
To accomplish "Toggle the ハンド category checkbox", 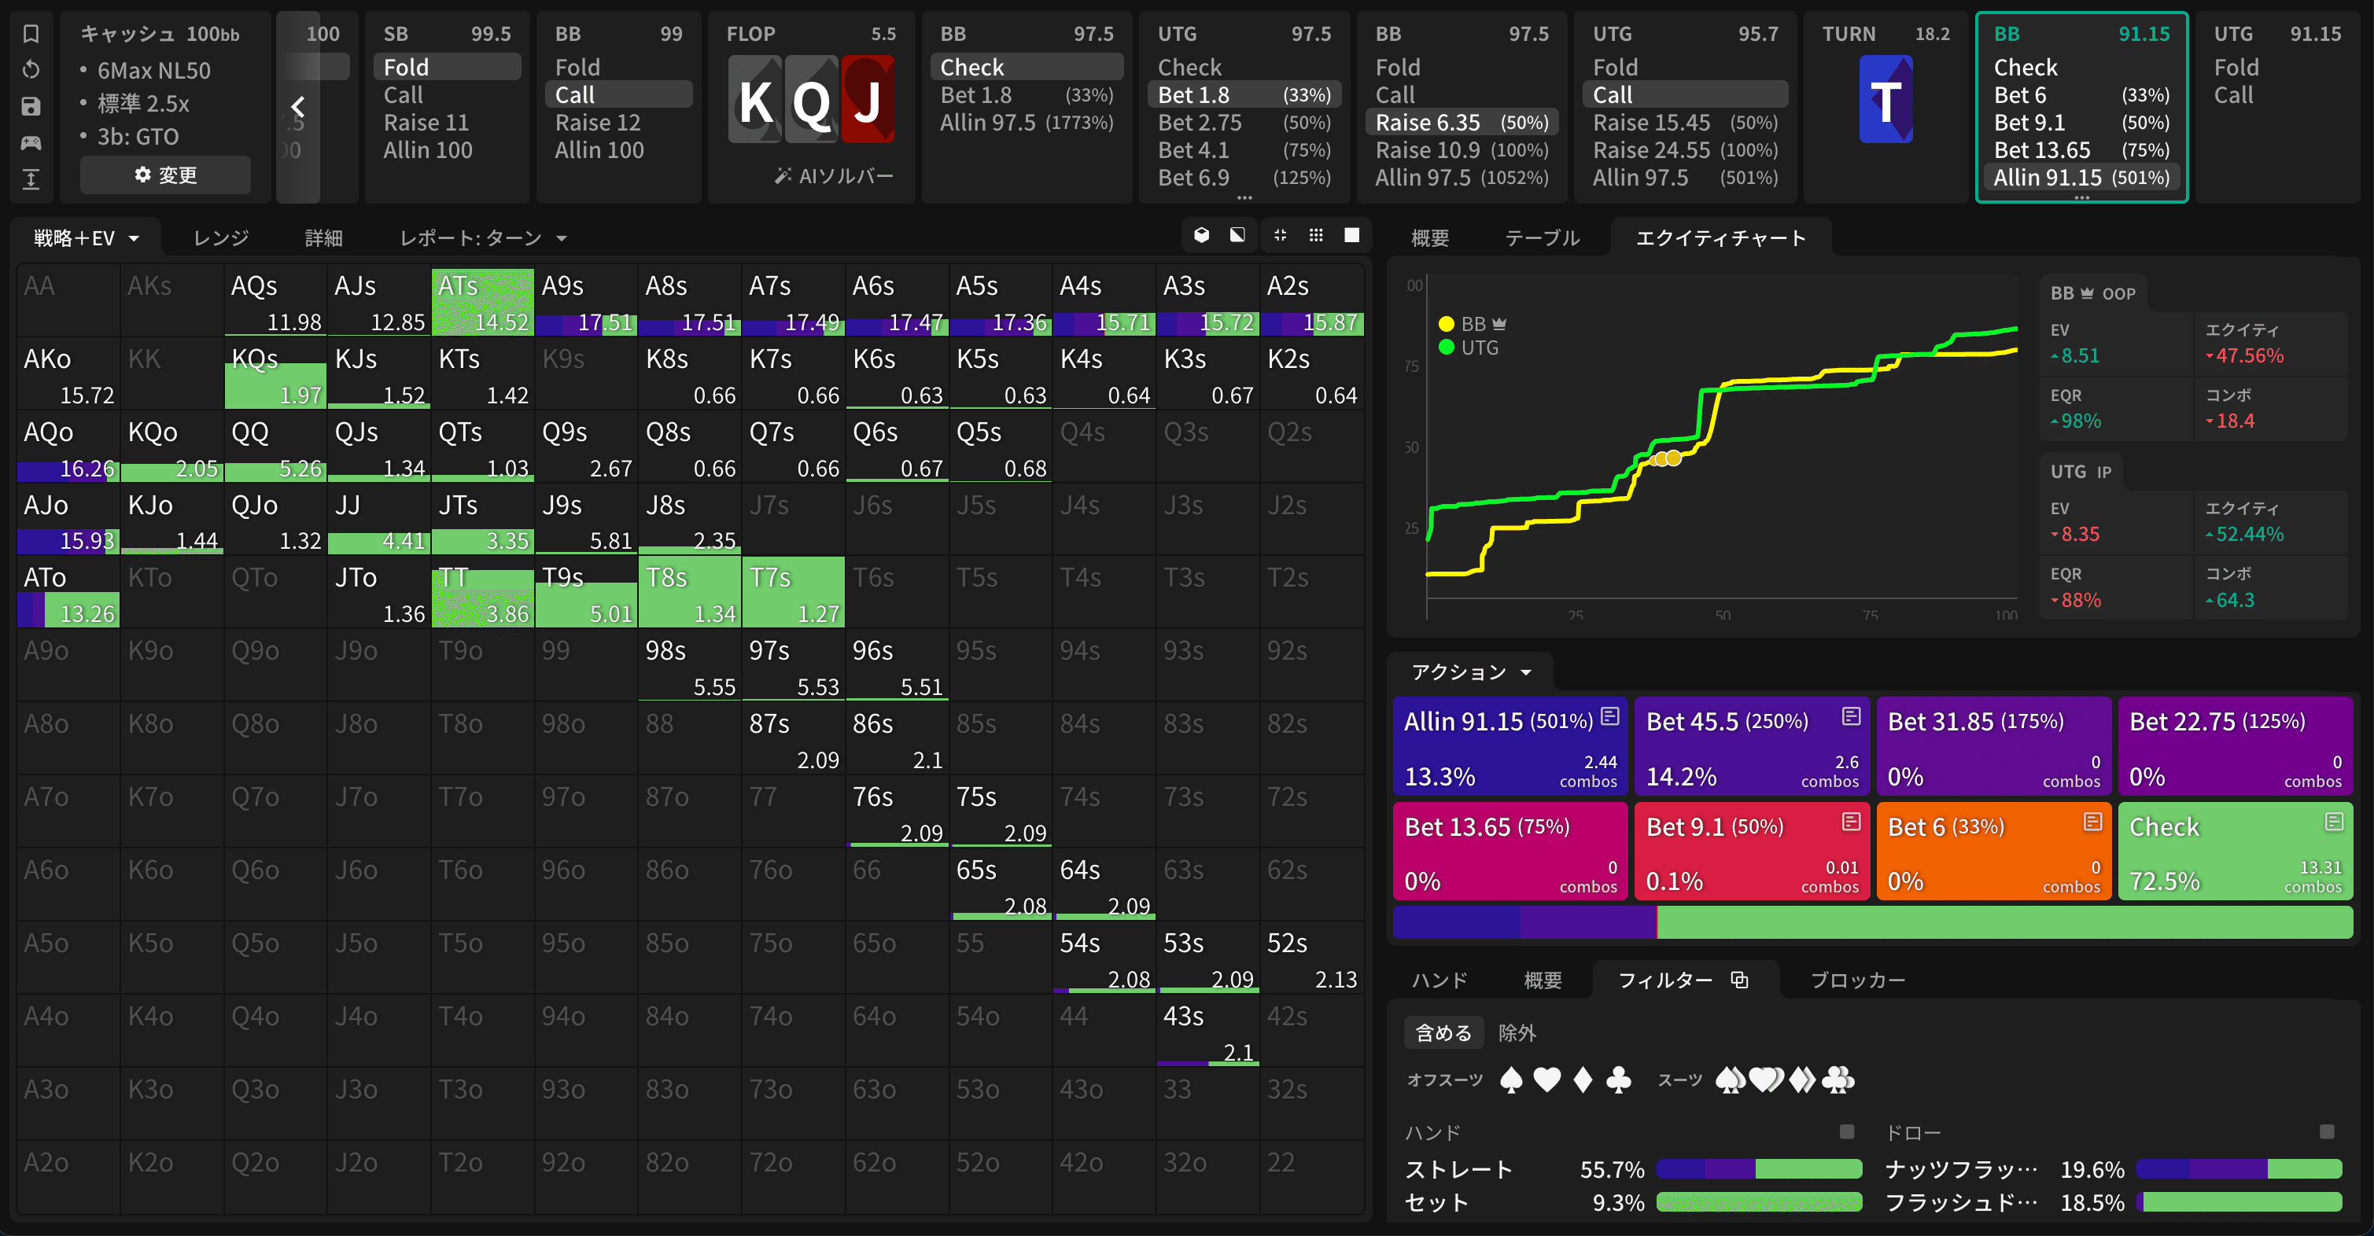I will (x=1846, y=1131).
